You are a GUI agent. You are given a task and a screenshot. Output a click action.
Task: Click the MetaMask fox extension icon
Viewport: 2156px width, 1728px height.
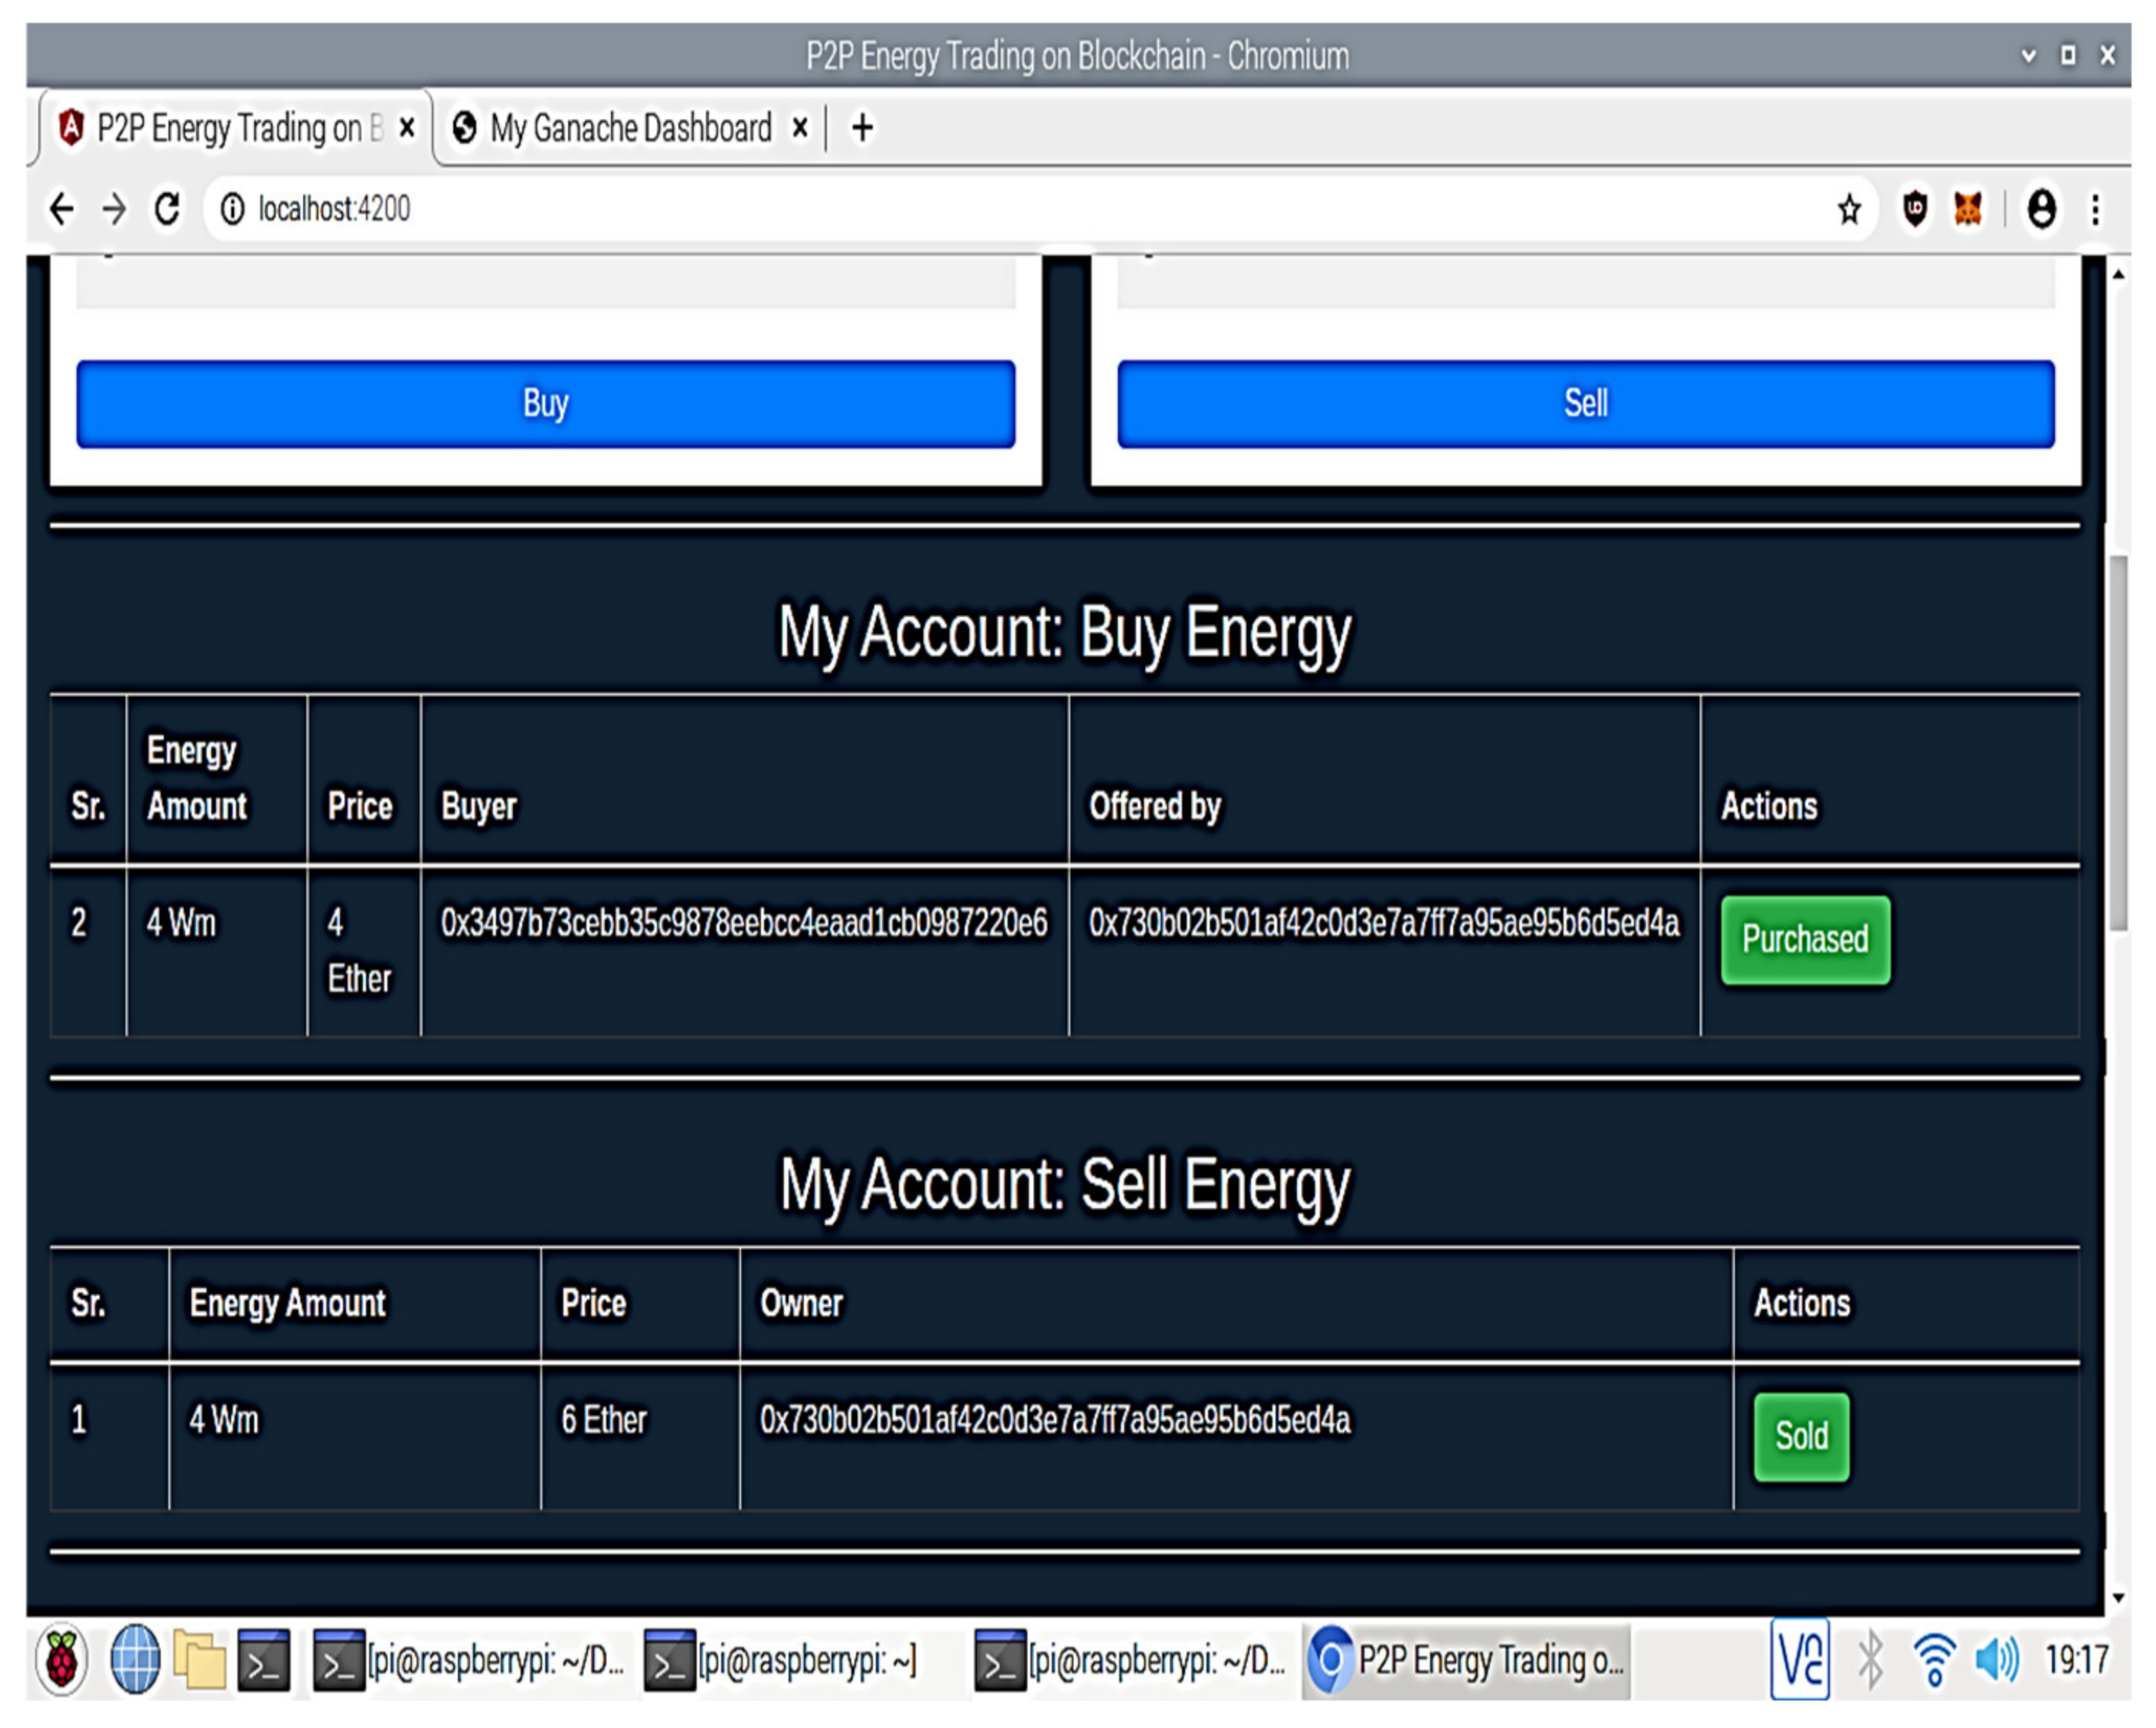tap(1967, 209)
